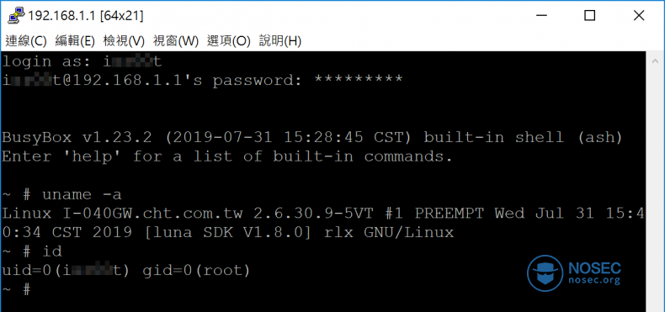
Task: Minimize the terminal window
Action: (540, 16)
